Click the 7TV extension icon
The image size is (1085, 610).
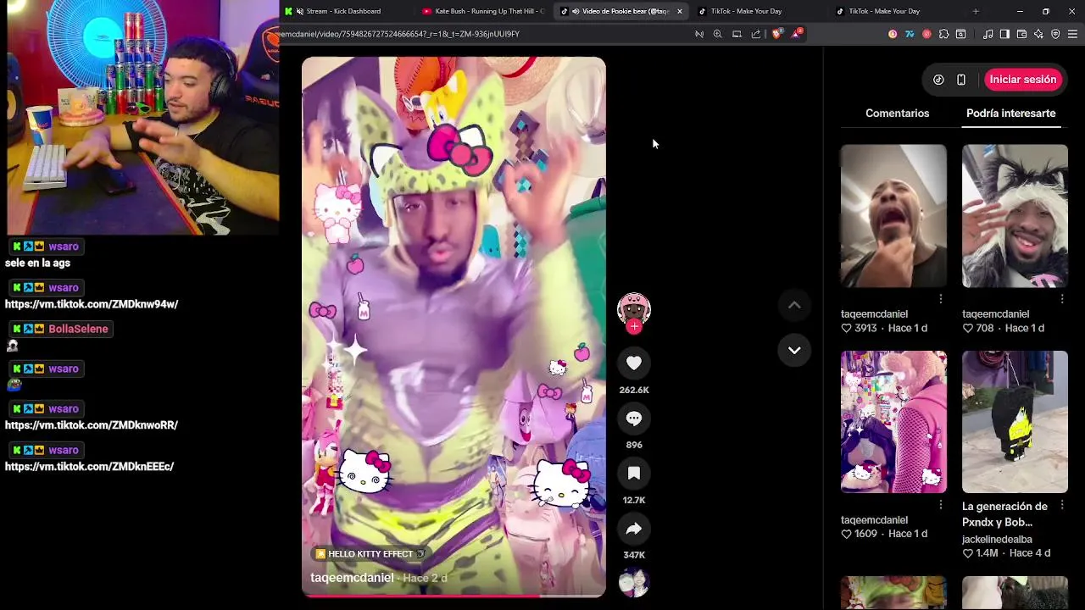pos(910,34)
